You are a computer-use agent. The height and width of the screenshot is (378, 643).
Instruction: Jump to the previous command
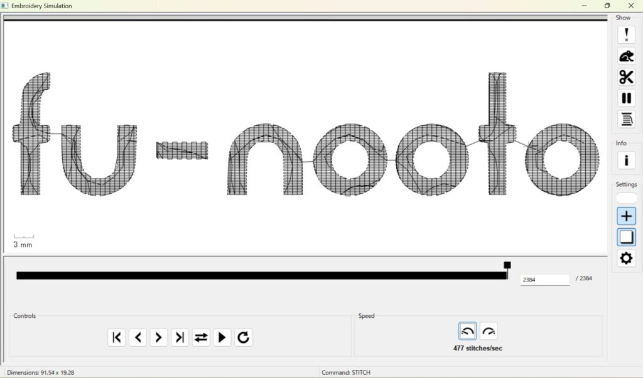[x=117, y=337]
